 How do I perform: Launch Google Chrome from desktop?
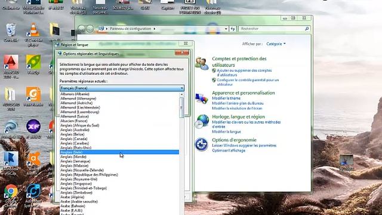(11, 195)
